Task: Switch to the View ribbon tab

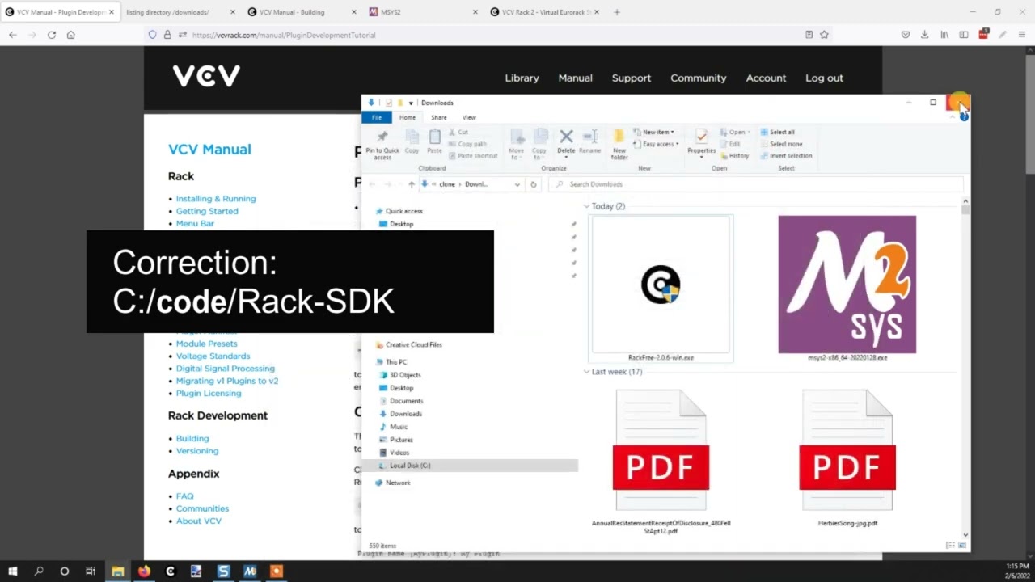Action: coord(469,117)
